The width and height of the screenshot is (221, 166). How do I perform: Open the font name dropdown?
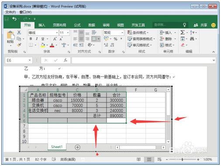pos(57,33)
